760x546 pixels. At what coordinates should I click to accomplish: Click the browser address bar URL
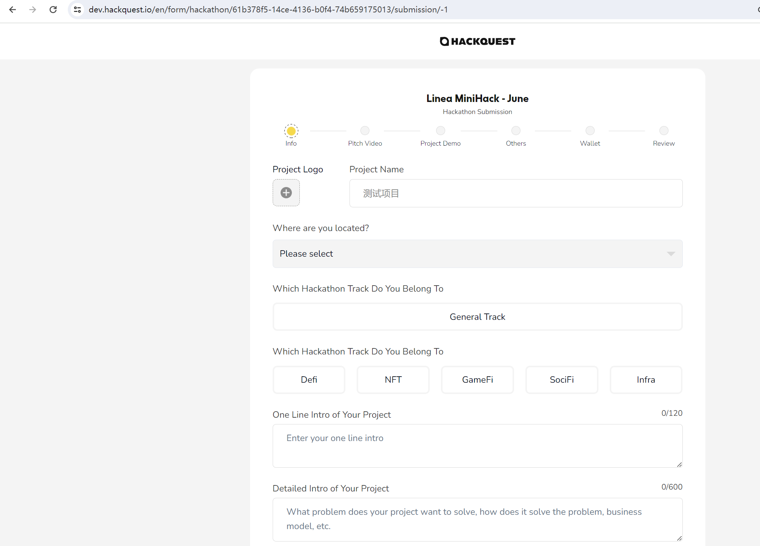coord(268,9)
